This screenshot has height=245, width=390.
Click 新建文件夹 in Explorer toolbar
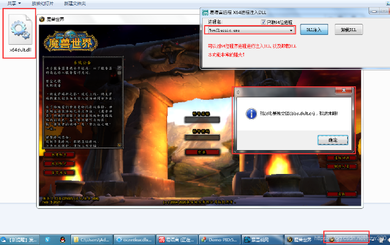75,4
